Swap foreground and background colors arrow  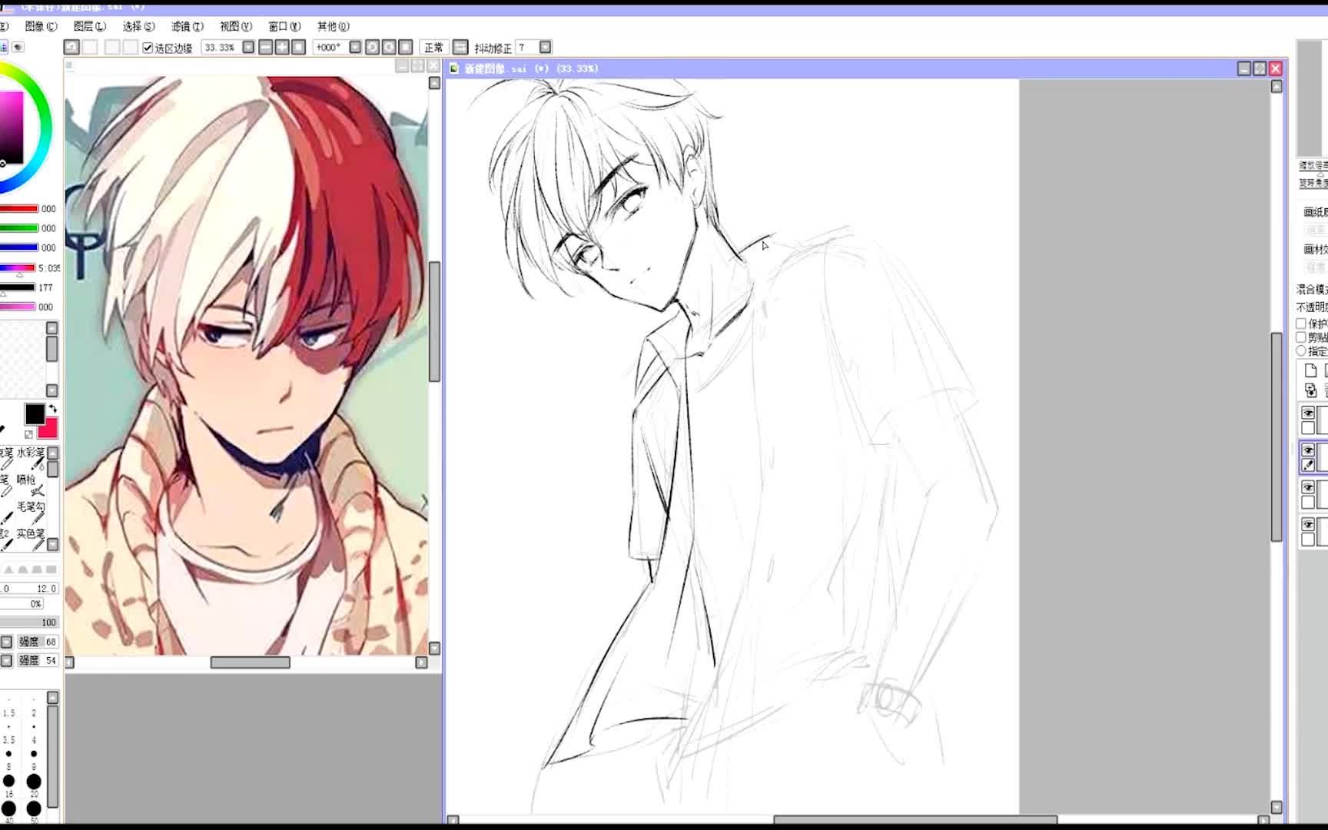click(x=52, y=409)
